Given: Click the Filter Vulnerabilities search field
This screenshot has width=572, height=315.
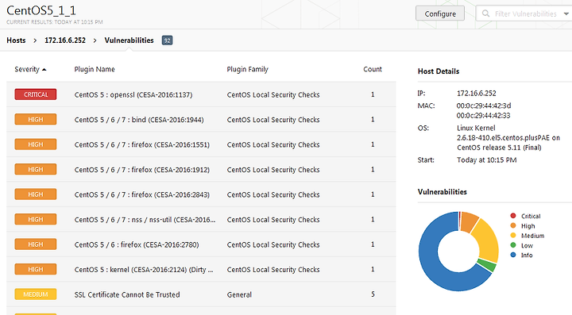Looking at the screenshot, I should click(x=525, y=13).
